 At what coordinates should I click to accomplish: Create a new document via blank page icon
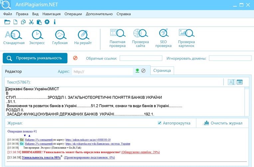pyautogui.click(x=15, y=22)
